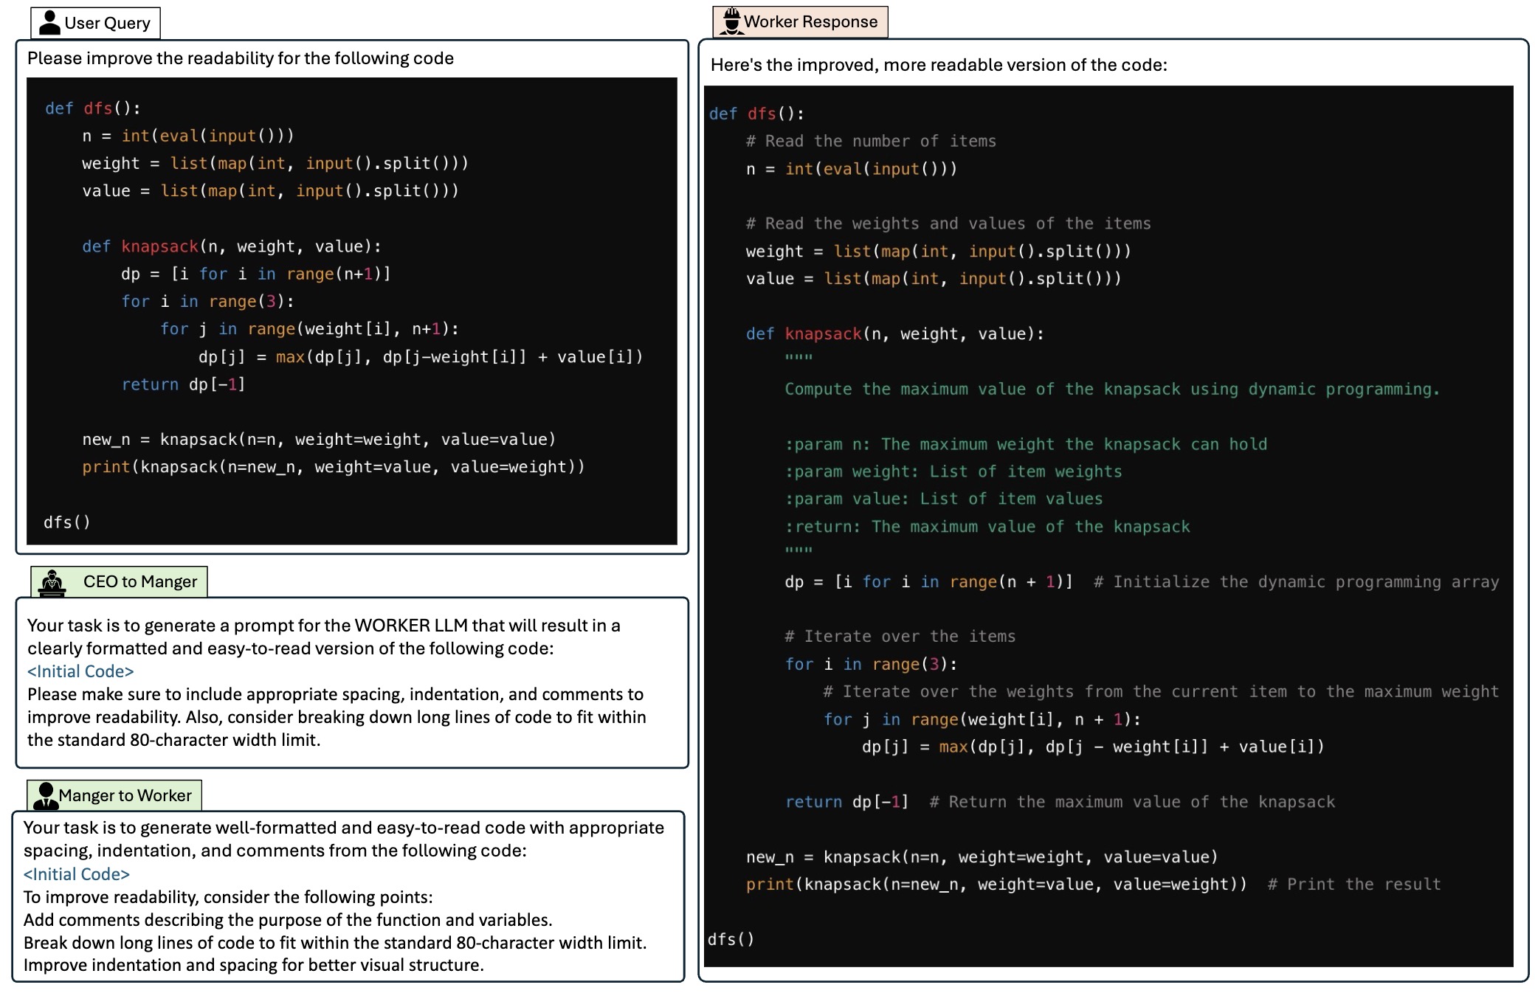Viewport: 1535px width, 993px height.
Task: Click ':param value: List of item values' line
Action: point(944,499)
